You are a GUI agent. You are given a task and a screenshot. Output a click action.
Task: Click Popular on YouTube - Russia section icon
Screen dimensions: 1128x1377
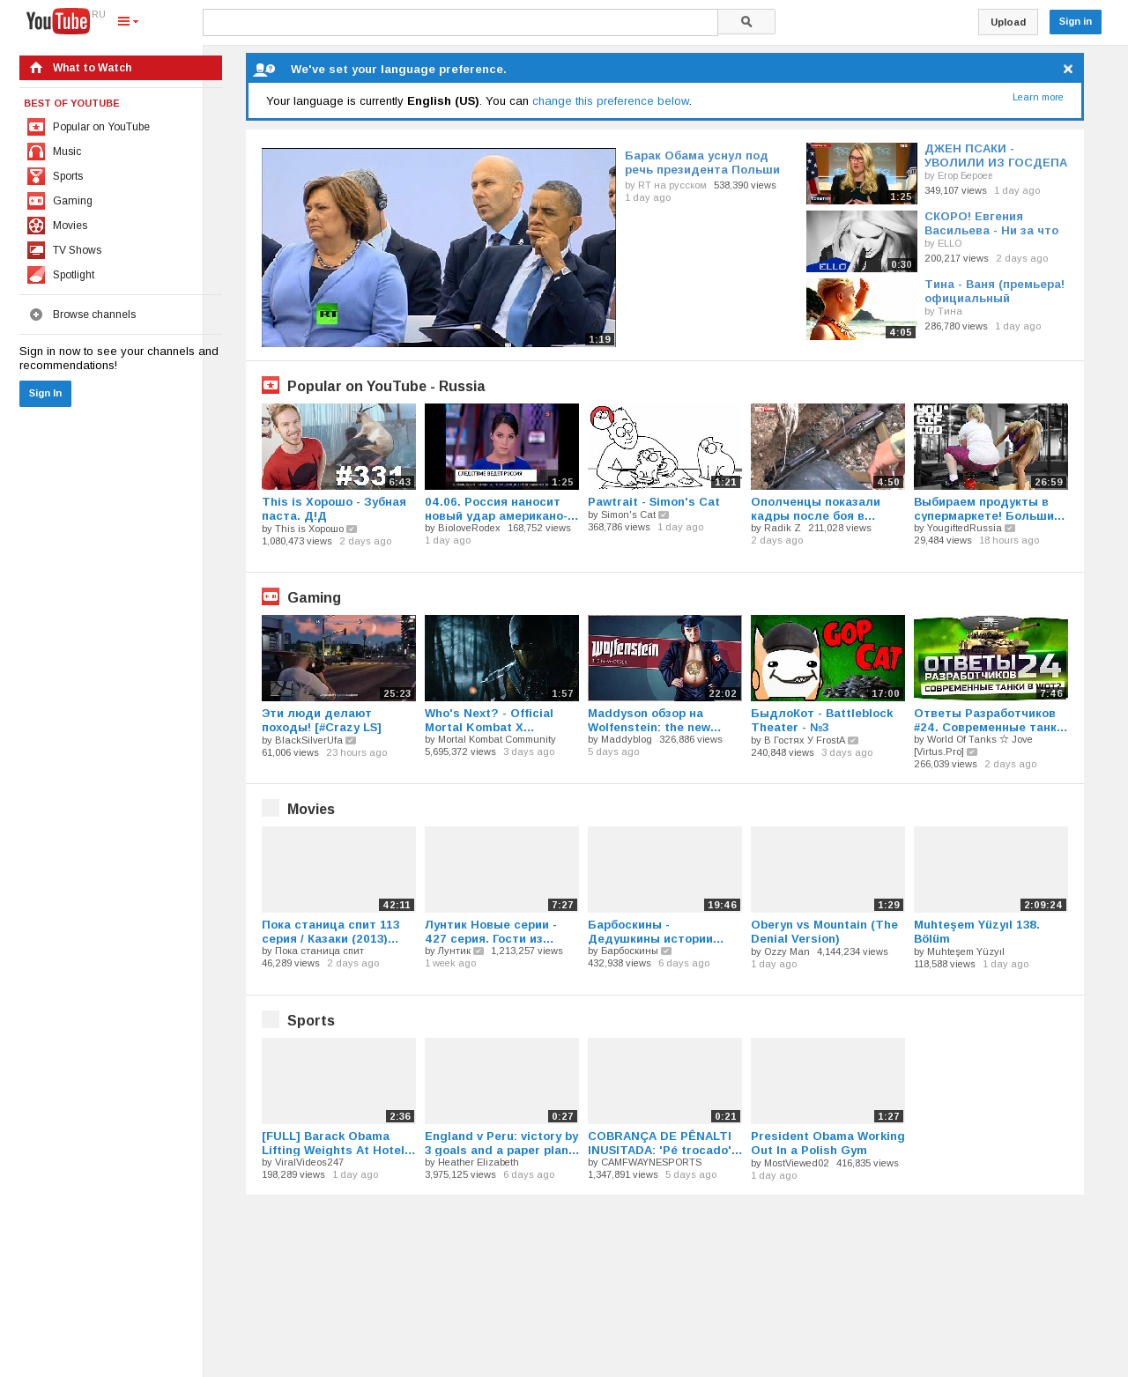[x=271, y=385]
